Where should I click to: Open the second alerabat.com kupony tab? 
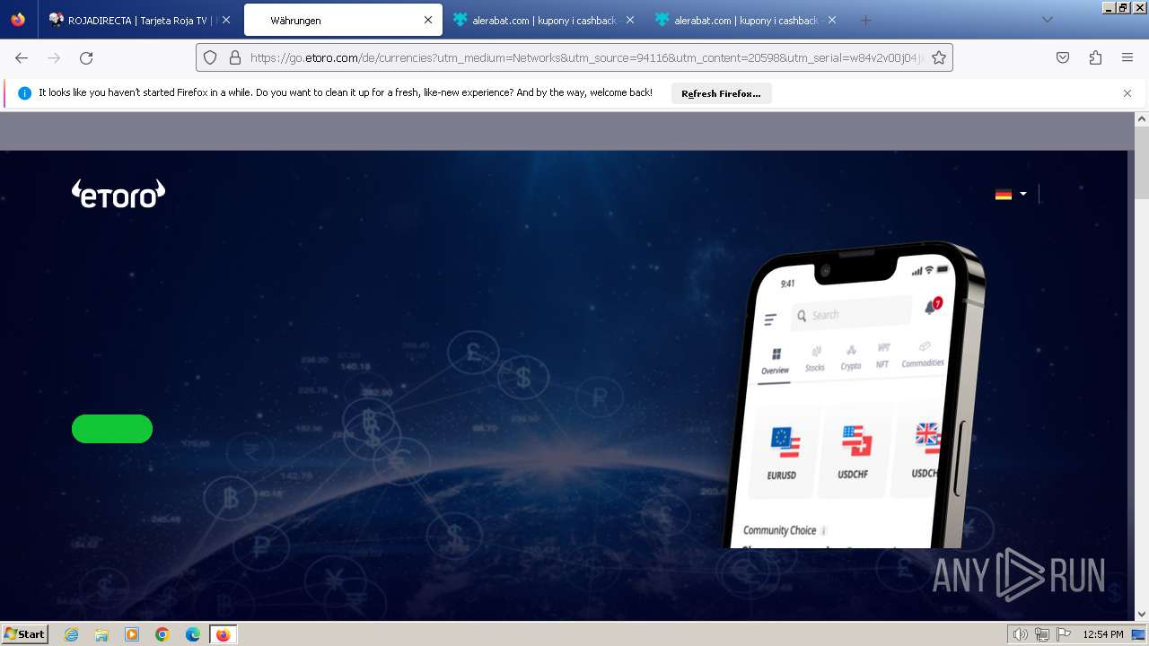click(746, 20)
